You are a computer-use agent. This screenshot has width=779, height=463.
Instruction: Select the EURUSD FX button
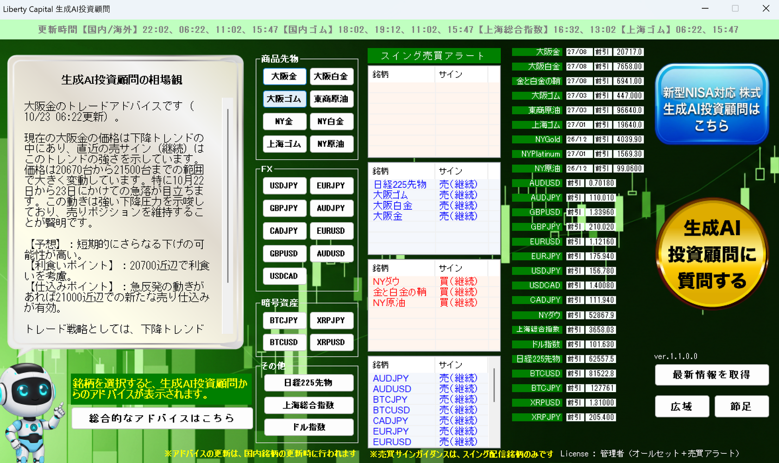tap(331, 231)
